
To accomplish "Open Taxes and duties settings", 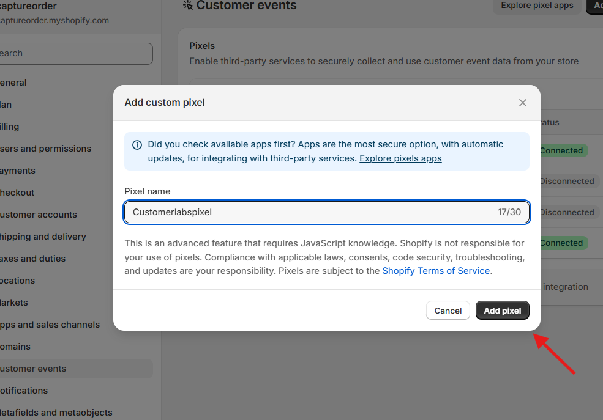I will pos(32,259).
